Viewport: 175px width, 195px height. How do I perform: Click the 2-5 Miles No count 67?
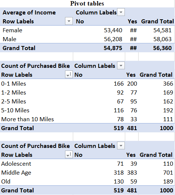pos(120,101)
